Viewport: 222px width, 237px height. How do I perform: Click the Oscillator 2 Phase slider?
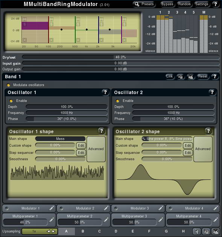(x=173, y=119)
